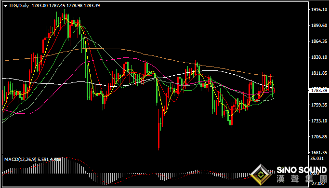This screenshot has width=329, height=188.
Task: Click the 1681.35 price scale label
Action: tap(319, 152)
